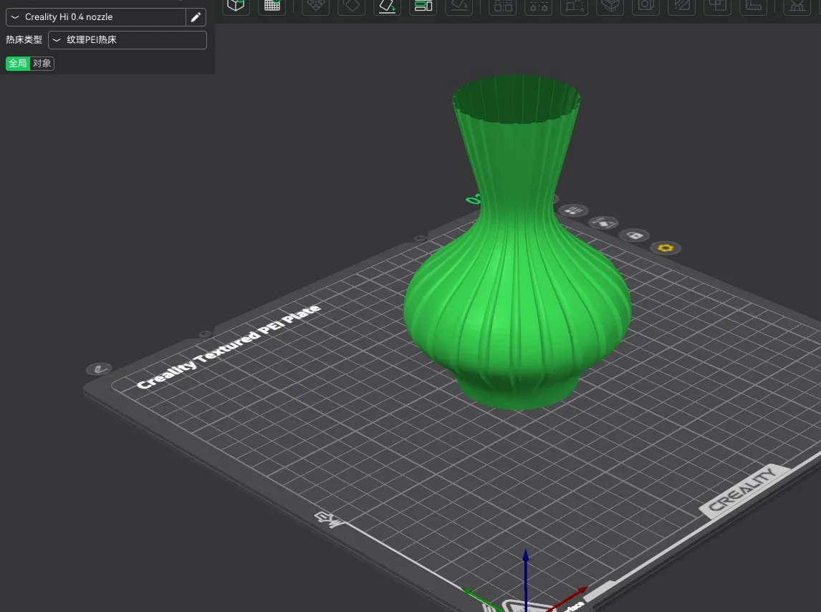Click the rightmost icon in the top toolbar

[797, 6]
